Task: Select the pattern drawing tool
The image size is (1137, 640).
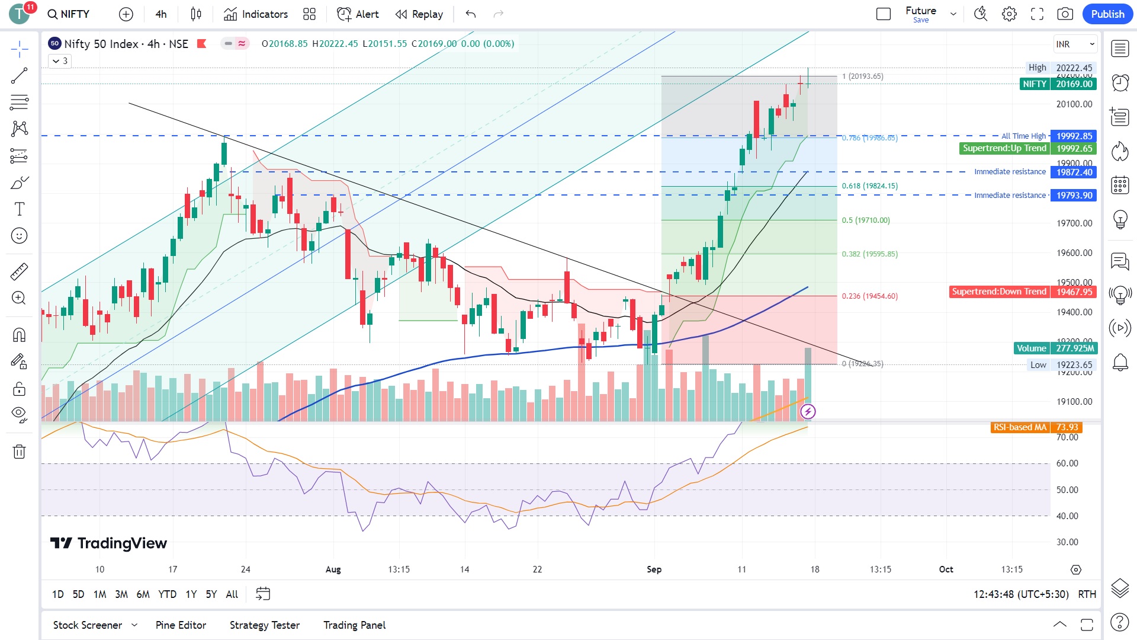Action: coord(19,129)
